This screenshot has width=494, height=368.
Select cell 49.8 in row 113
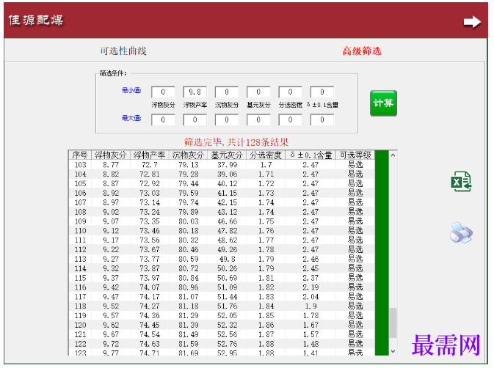pos(227,259)
